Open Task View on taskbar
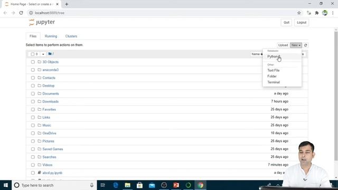338x190 pixels. (103, 185)
